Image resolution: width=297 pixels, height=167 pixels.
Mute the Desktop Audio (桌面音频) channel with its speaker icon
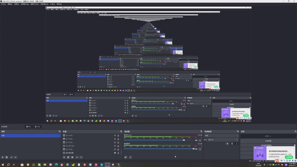[196, 149]
